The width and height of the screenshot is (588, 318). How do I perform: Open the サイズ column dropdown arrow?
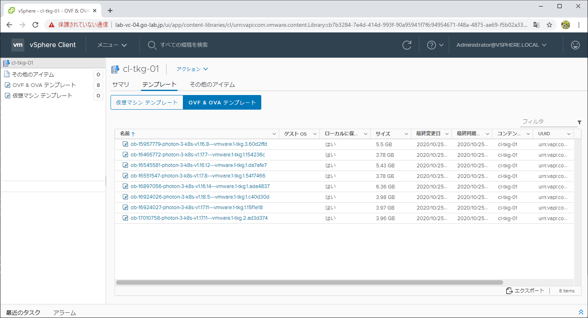pos(406,134)
